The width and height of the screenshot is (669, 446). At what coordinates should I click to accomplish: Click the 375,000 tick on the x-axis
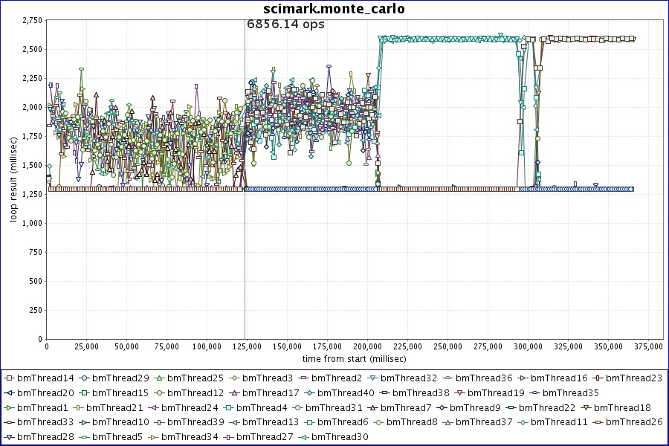647,346
